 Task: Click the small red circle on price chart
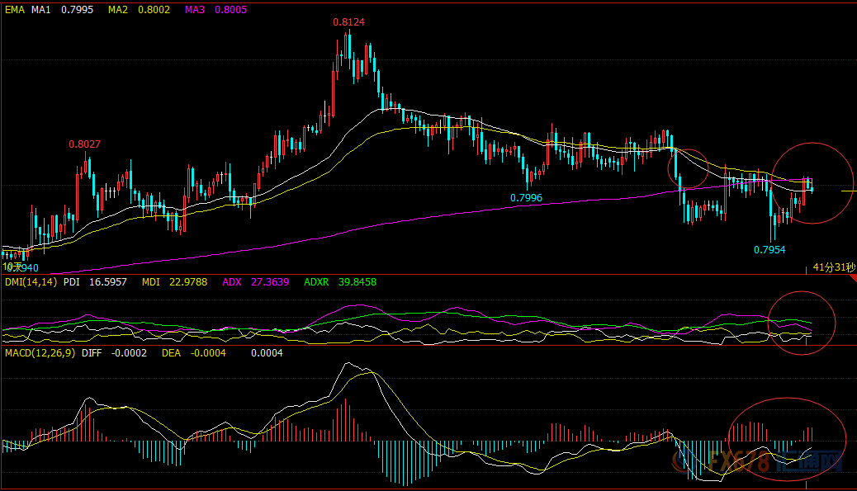click(x=689, y=169)
